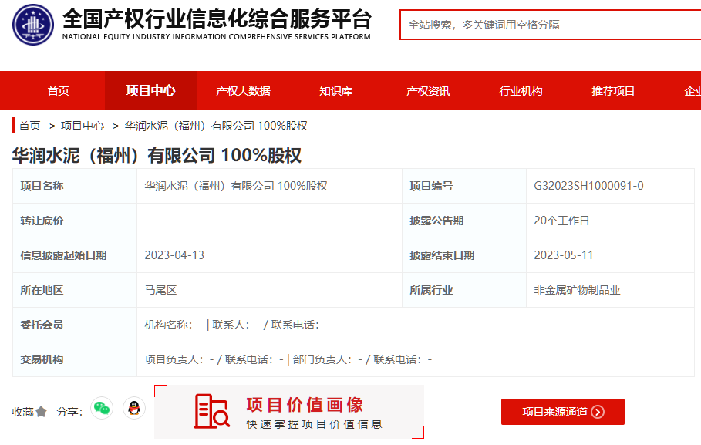Click the 信息披露起始日期 label
The width and height of the screenshot is (701, 445).
pyautogui.click(x=63, y=255)
